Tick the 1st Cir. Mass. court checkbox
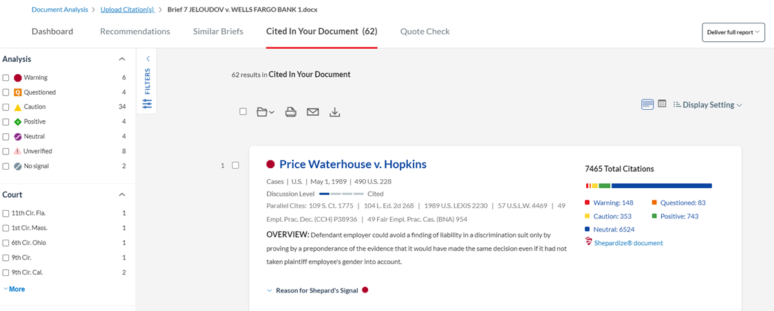 (x=6, y=228)
